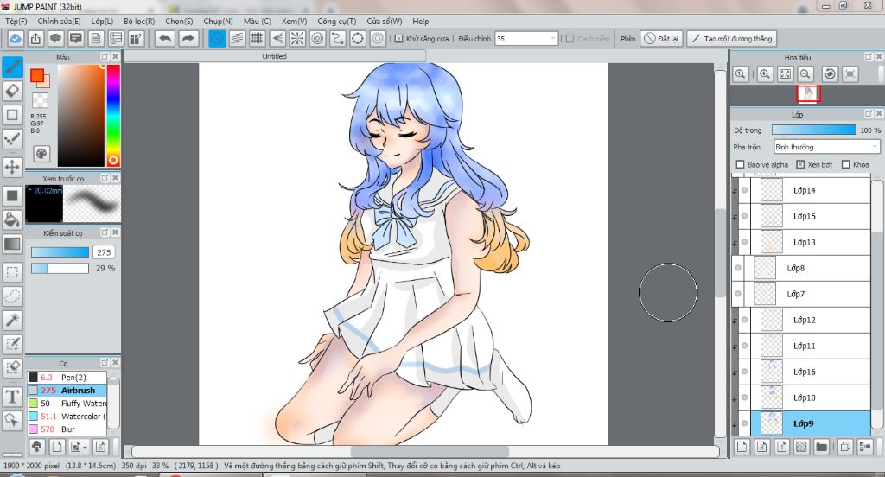This screenshot has width=885, height=477.
Task: Click Tạo một đường thẳng button
Action: click(731, 38)
